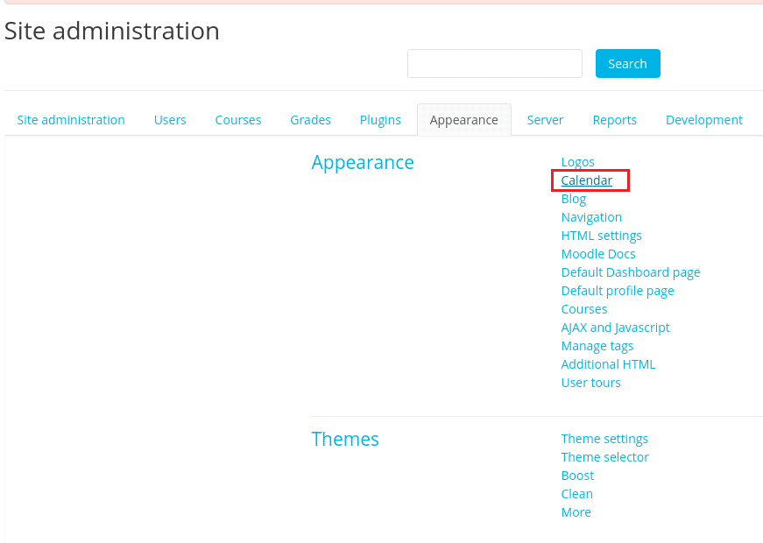This screenshot has width=763, height=543.
Task: Open Courses link under Appearance list
Action: (584, 309)
